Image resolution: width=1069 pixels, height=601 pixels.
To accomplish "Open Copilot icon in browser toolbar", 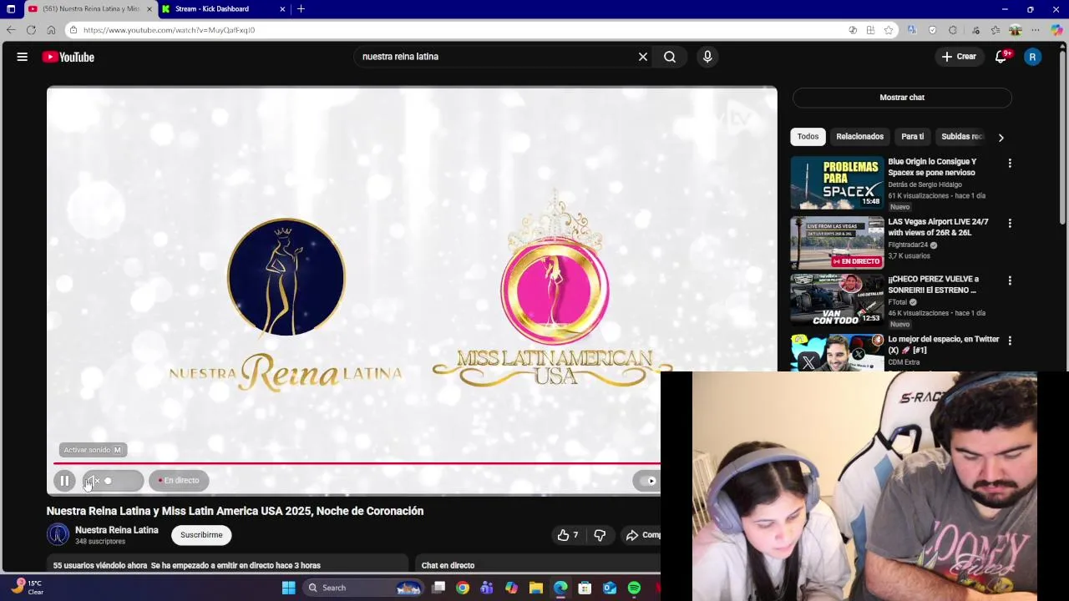I will pyautogui.click(x=1056, y=30).
